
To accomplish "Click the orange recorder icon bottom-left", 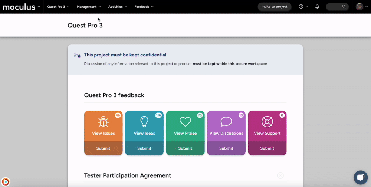I will pos(6,182).
